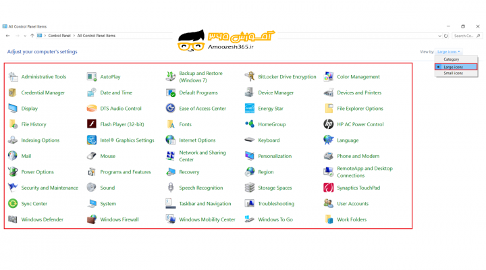Expand the chevron after Control Panel breadcrumb
Screen dimensions: 486x270
click(x=74, y=36)
